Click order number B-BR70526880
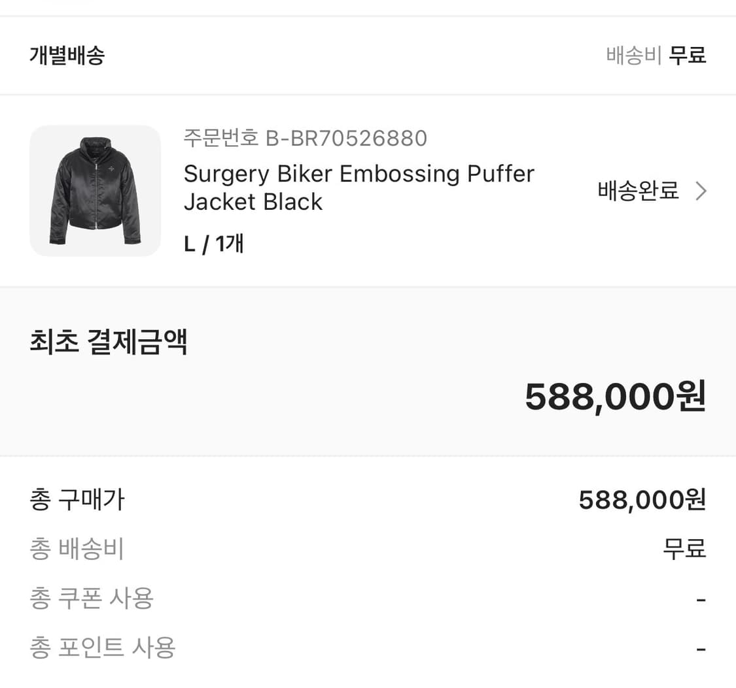The image size is (736, 688). 305,138
